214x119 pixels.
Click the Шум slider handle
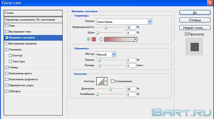(97, 33)
